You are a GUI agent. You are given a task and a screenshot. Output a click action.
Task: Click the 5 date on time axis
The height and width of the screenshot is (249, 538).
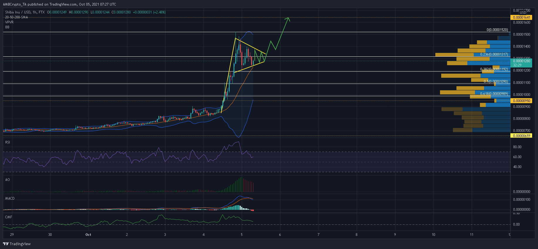242,235
